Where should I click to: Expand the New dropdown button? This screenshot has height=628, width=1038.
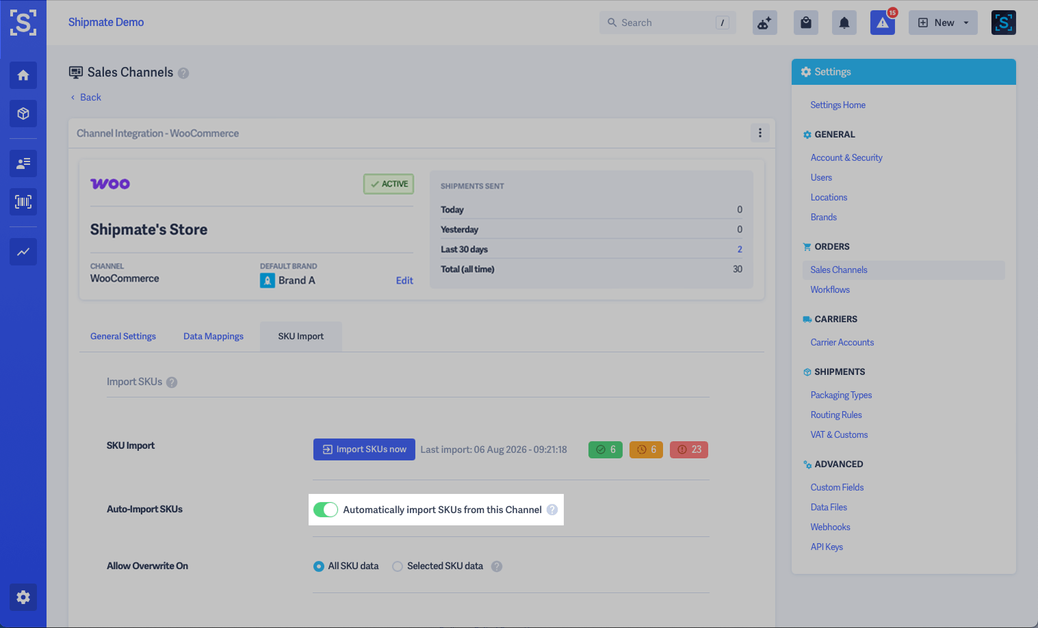[943, 23]
